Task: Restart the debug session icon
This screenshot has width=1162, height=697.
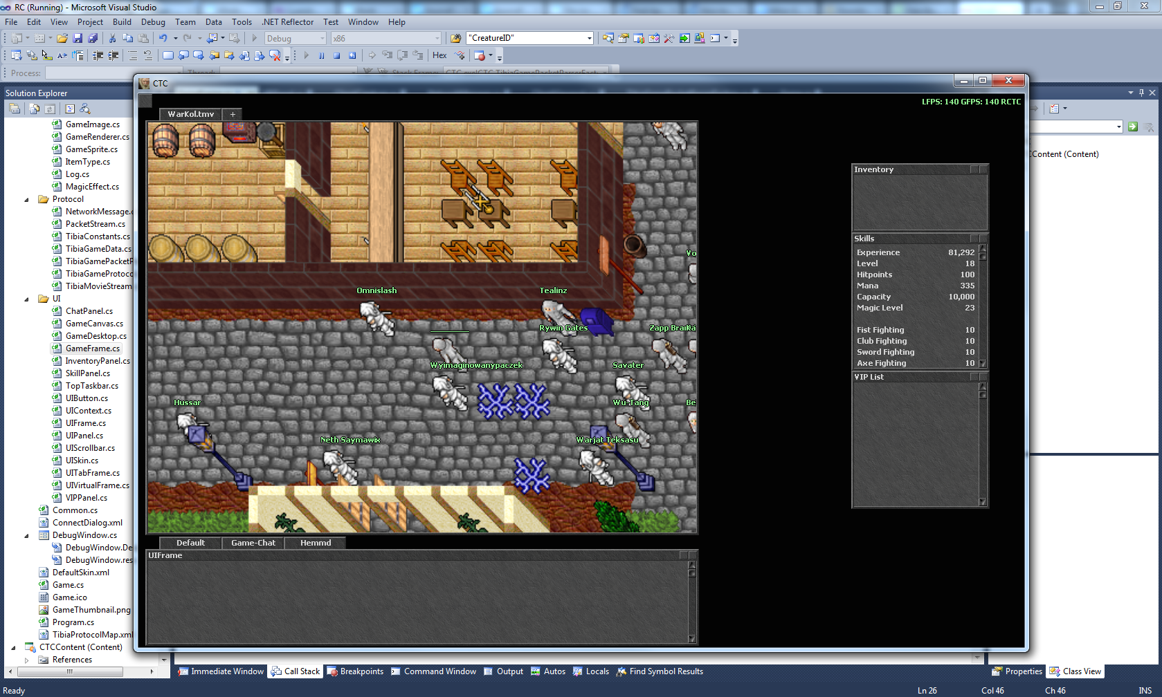Action: click(352, 55)
